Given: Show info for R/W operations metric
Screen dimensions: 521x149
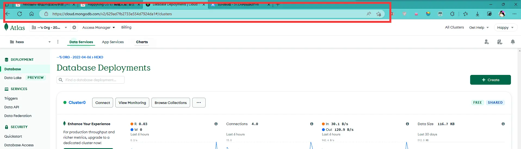Looking at the screenshot, I should pyautogui.click(x=216, y=124).
